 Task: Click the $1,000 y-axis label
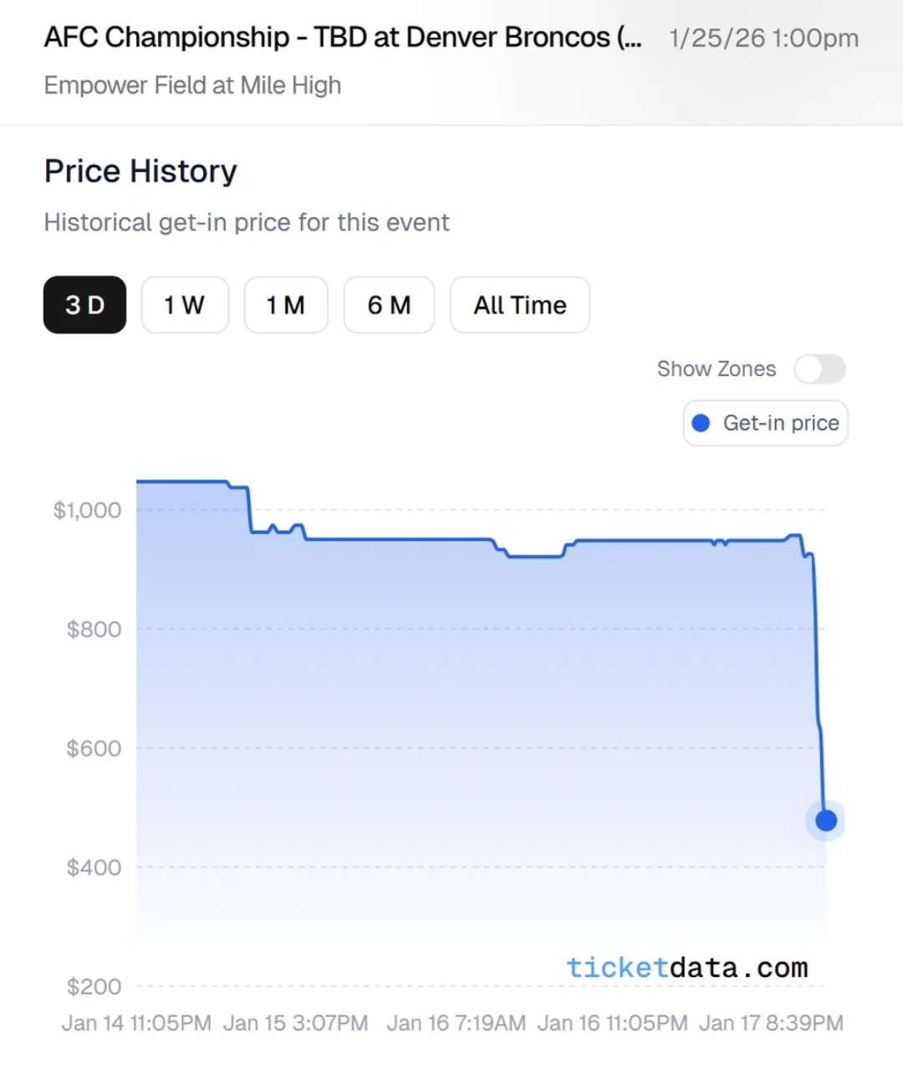87,510
